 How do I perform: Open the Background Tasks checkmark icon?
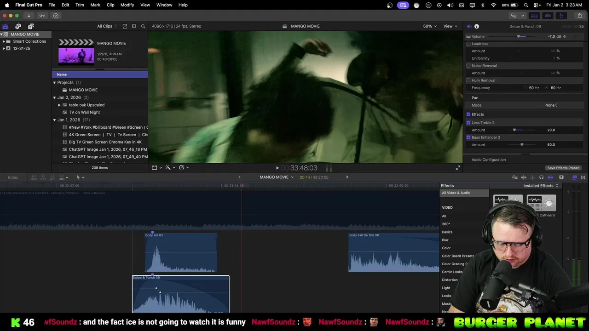pos(56,16)
